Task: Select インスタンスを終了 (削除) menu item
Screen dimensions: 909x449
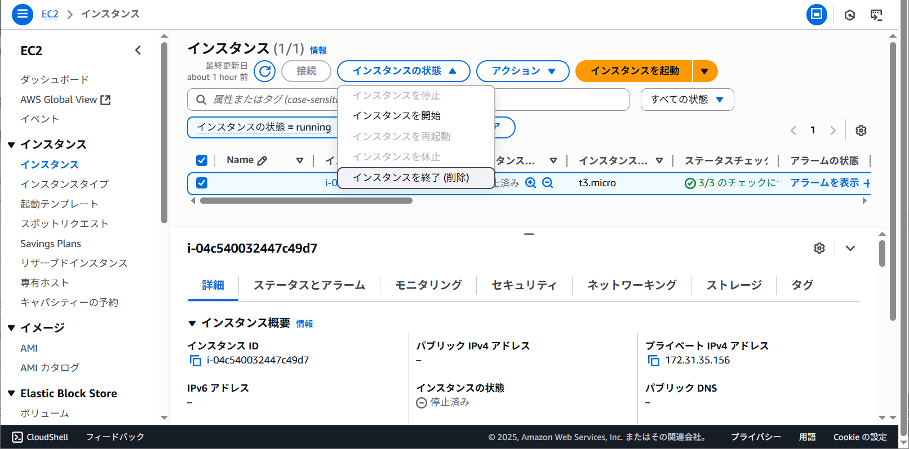Action: (411, 178)
